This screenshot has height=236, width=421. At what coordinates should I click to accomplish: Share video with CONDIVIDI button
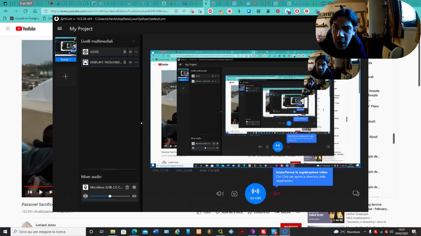tap(259, 212)
